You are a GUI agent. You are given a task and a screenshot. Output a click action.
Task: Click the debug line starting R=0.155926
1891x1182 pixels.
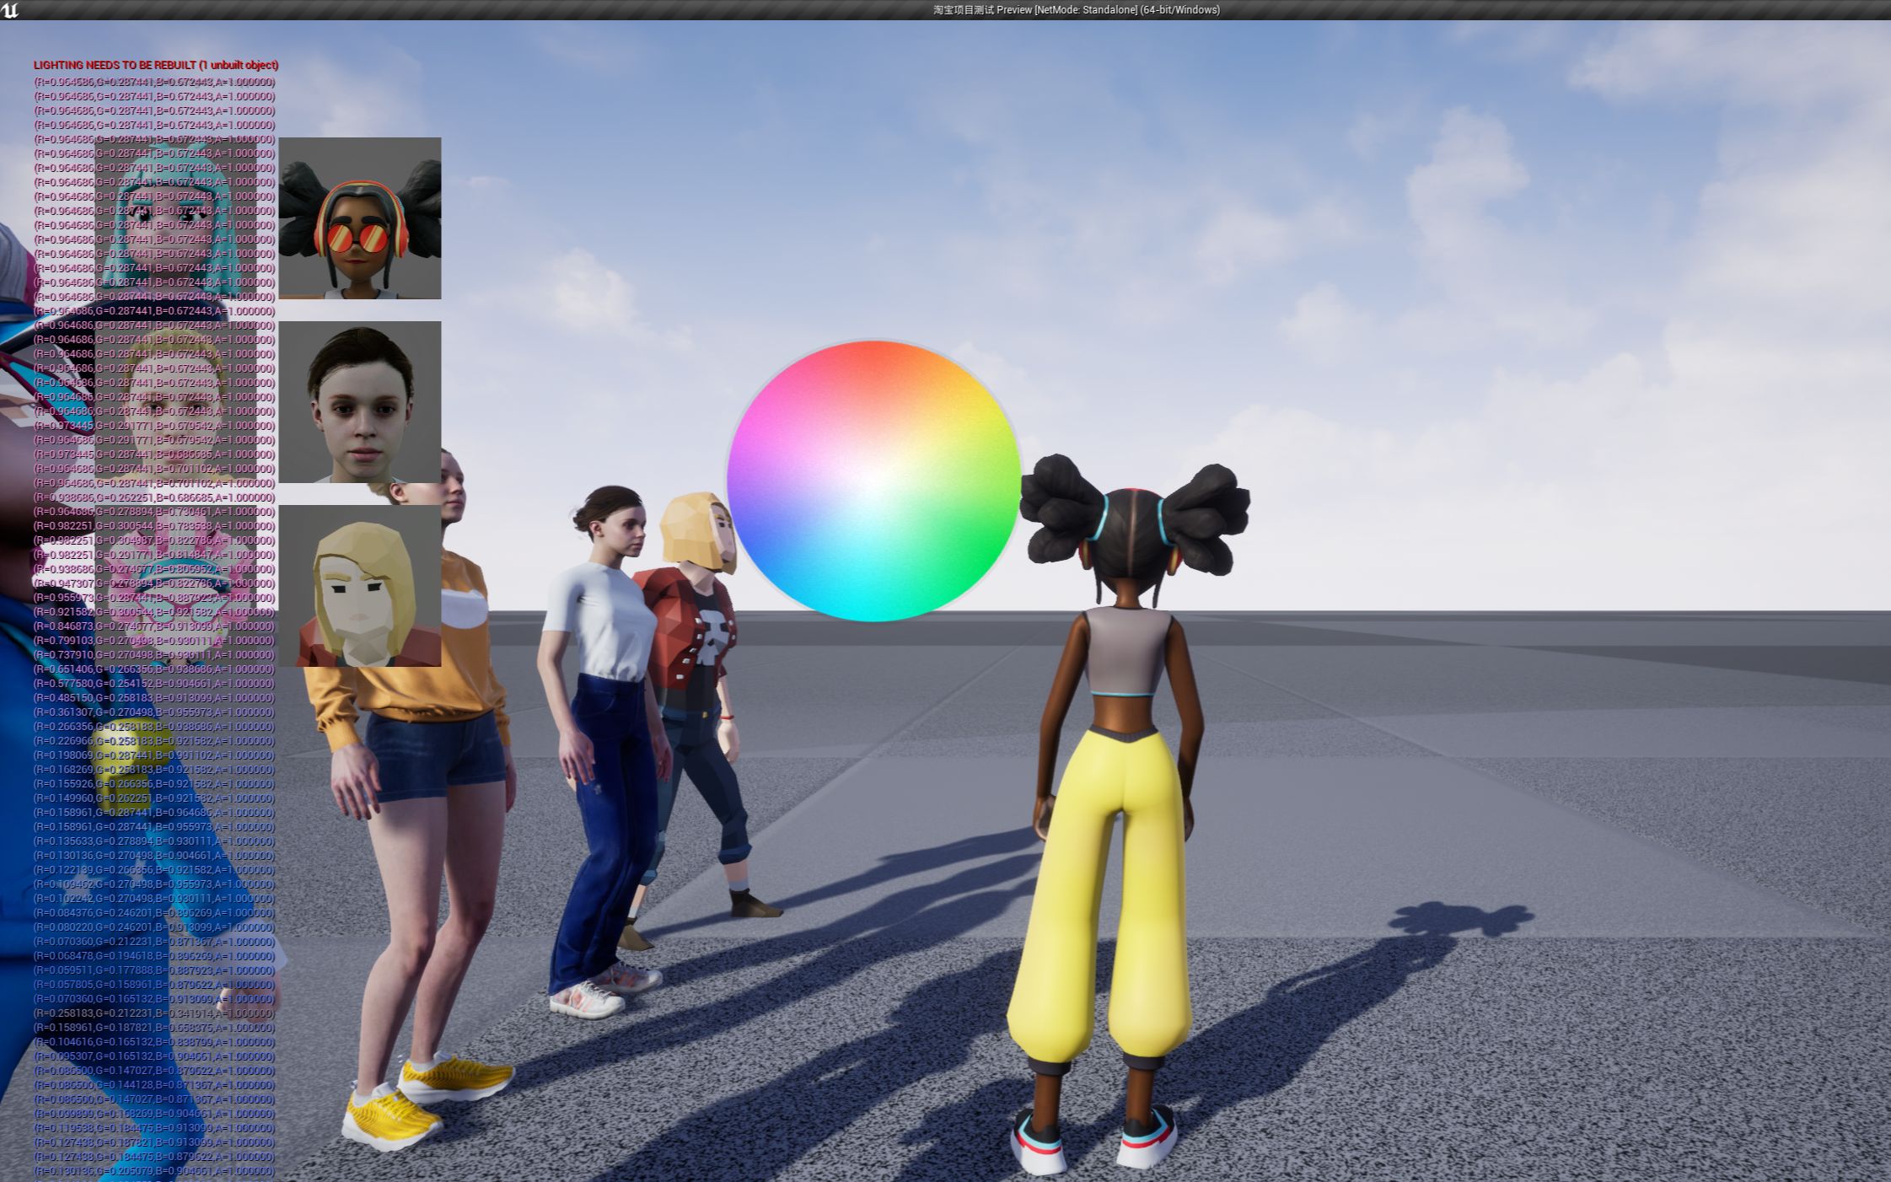point(154,784)
